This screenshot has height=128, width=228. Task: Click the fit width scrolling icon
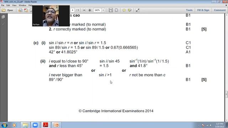pos(111,10)
